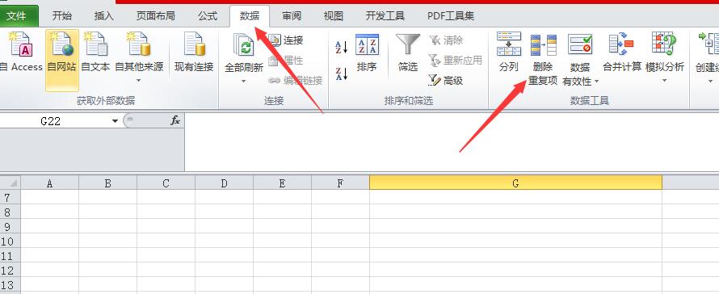
Task: Select column G header
Action: tap(516, 183)
